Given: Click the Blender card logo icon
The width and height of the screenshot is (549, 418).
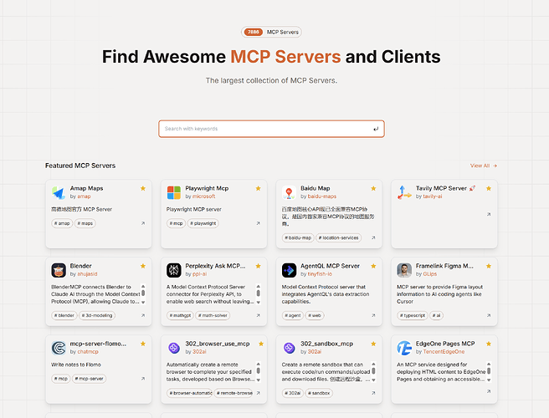Looking at the screenshot, I should point(59,270).
